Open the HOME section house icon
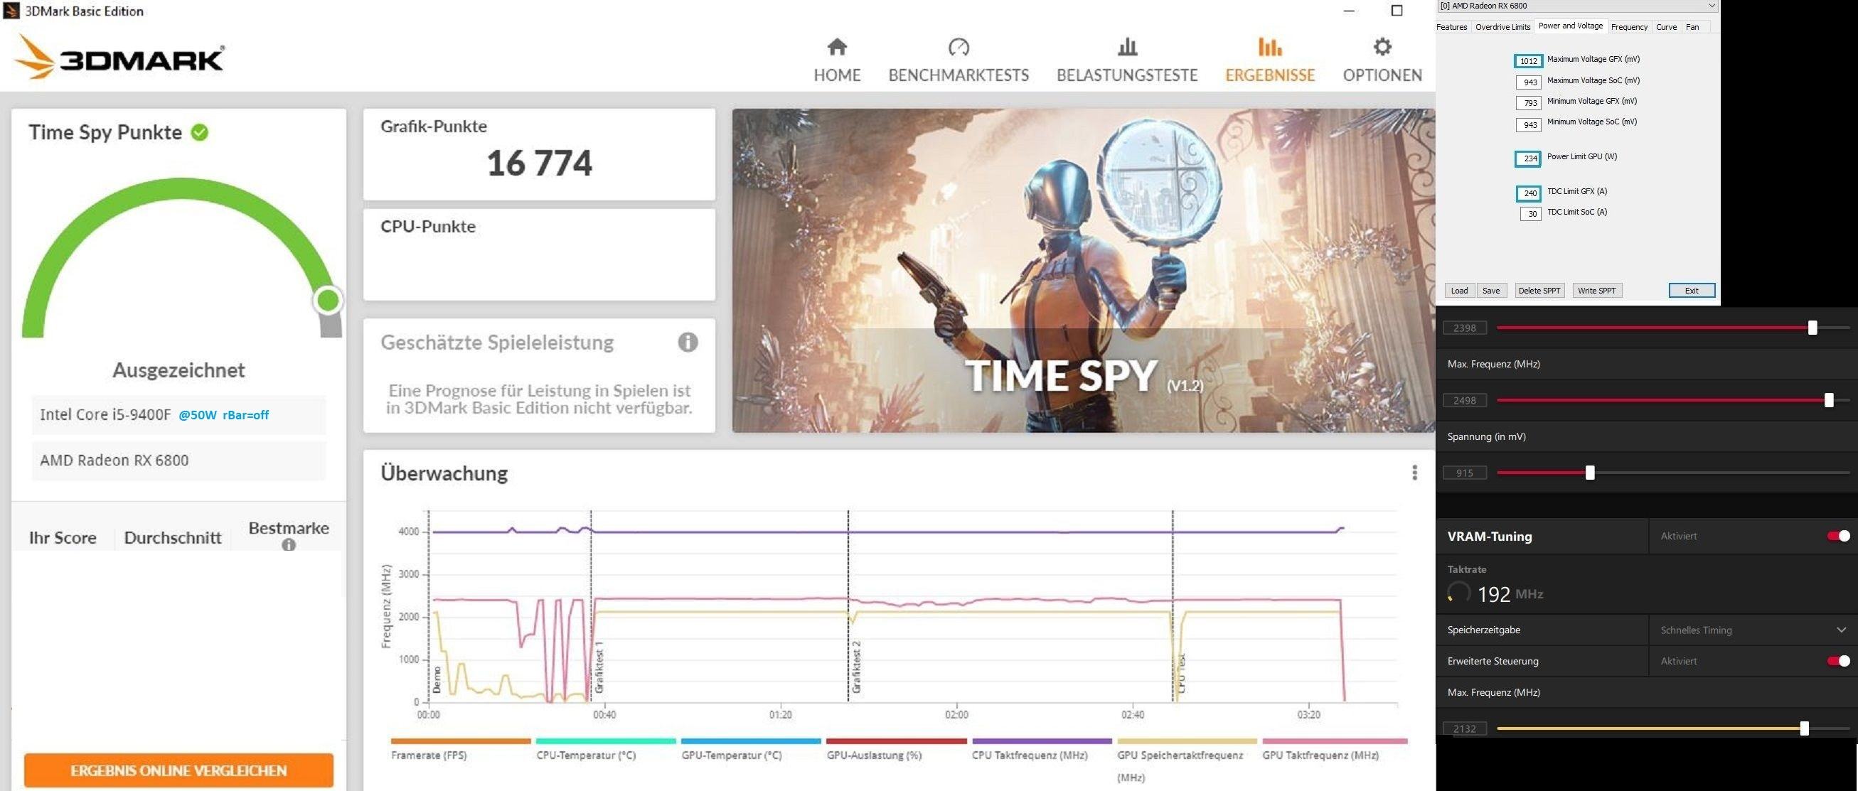This screenshot has width=1858, height=791. (837, 47)
